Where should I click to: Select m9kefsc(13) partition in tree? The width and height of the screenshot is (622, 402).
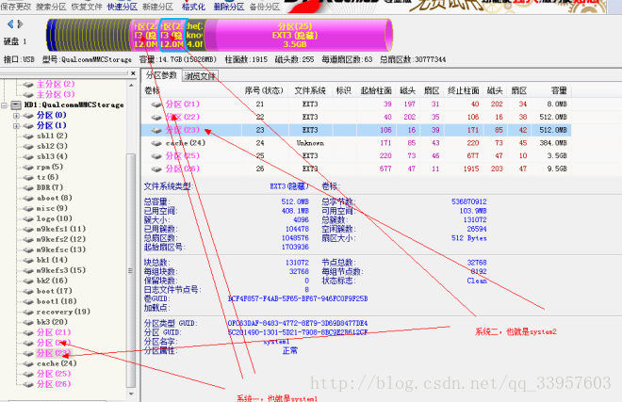click(61, 249)
